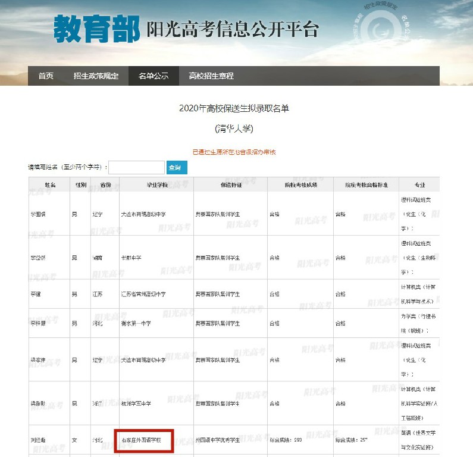
Task: Click the 2020年高校保送生拟录取名单 heading
Action: pyautogui.click(x=234, y=108)
